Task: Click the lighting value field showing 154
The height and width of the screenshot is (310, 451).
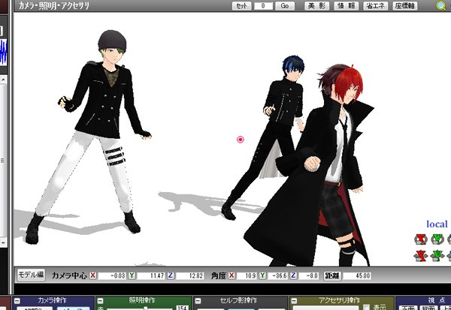Action: click(182, 308)
